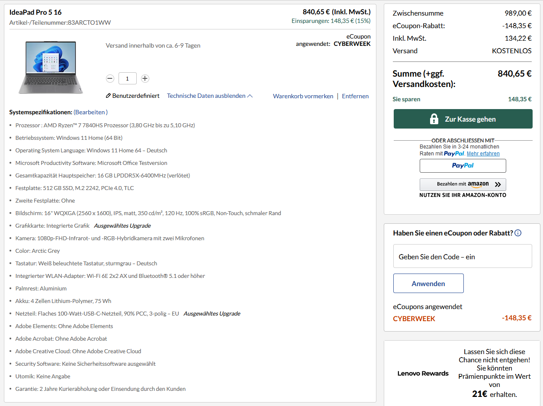Screen dimensions: 543x406
Task: Open the PayPal Mehr erfahren link
Action: coord(483,154)
